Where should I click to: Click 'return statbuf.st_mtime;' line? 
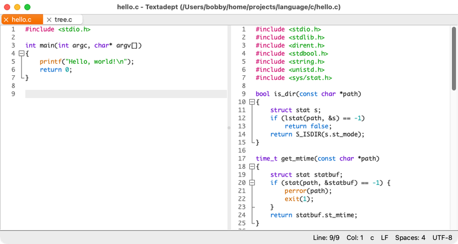pos(314,215)
